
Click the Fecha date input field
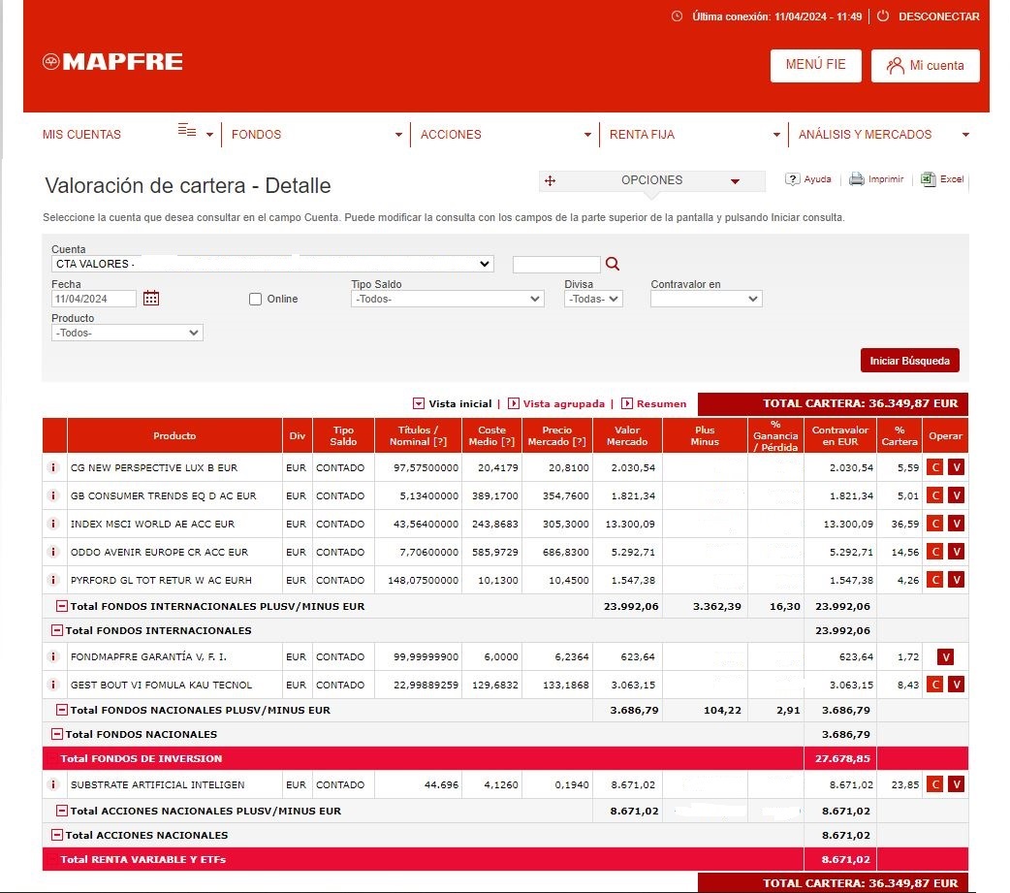[95, 299]
